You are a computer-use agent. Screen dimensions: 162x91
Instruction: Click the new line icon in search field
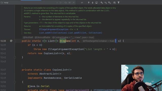(x=61, y=3)
